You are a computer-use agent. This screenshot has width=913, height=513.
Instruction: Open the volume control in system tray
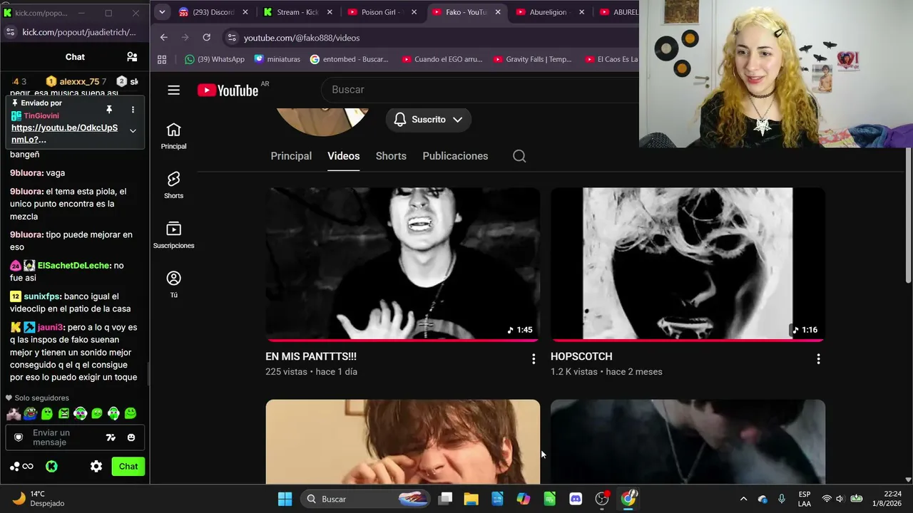840,499
